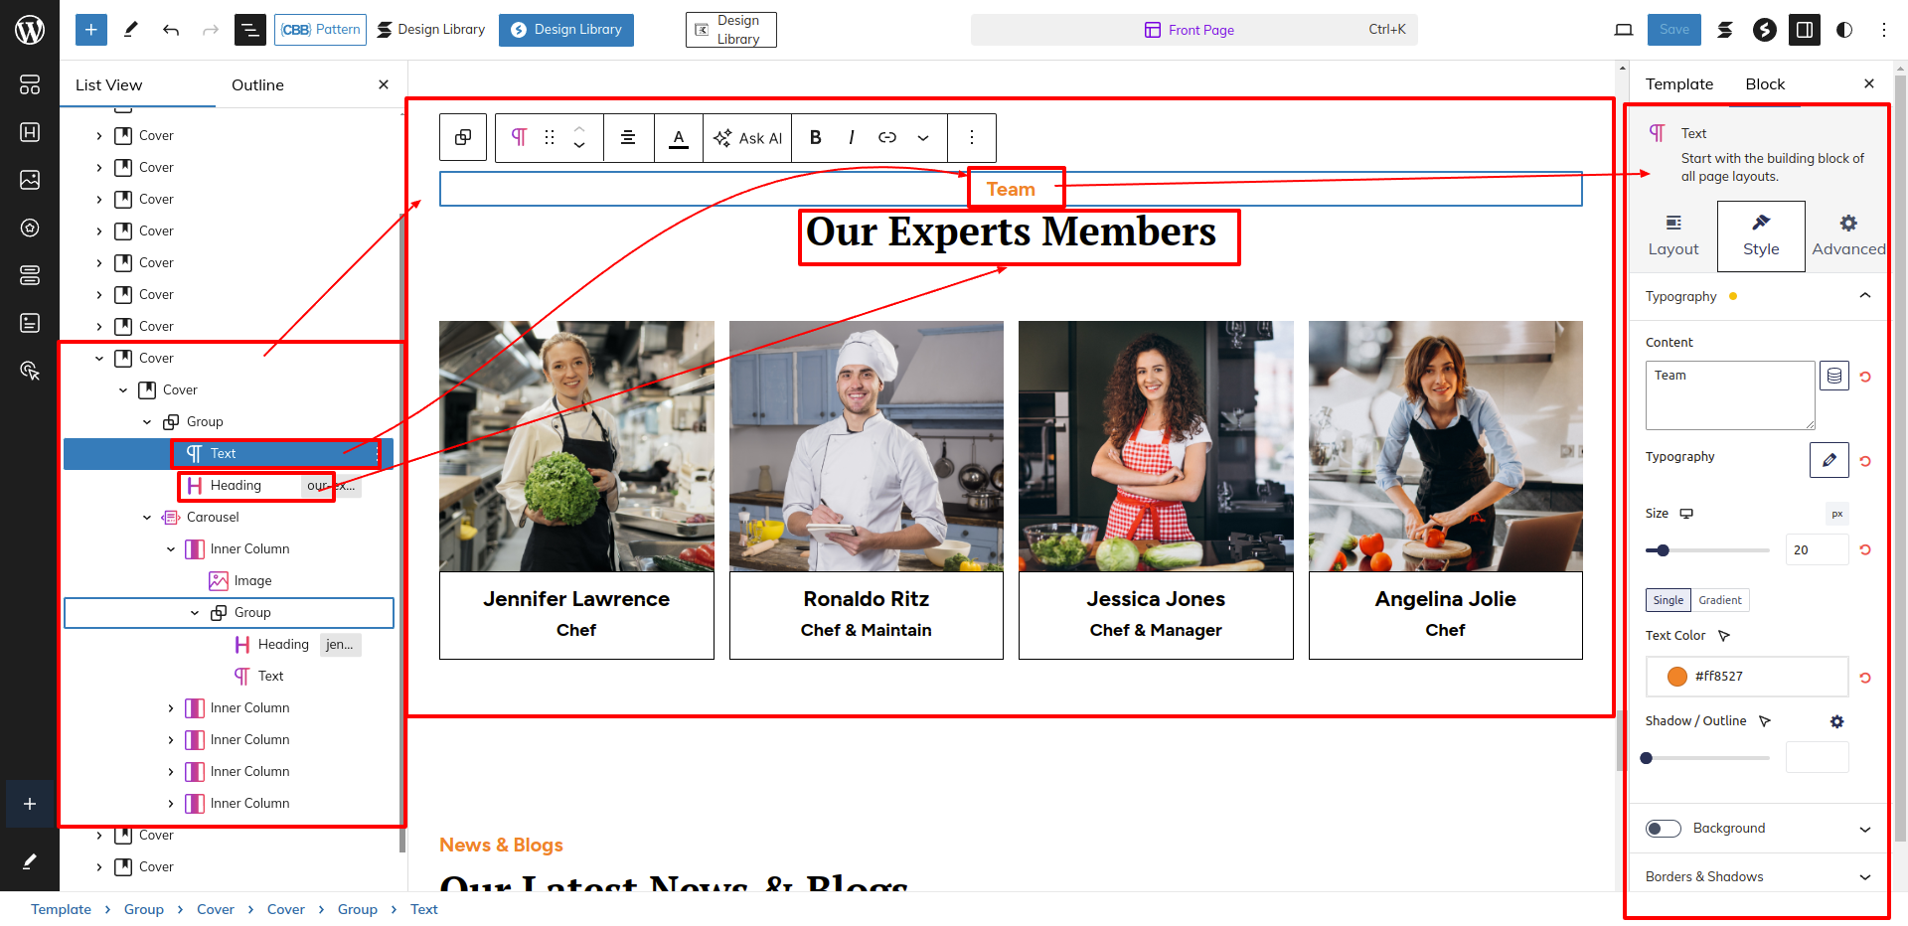Viewport: 1908px width, 926px height.
Task: Click the block inserter plus button
Action: click(90, 30)
